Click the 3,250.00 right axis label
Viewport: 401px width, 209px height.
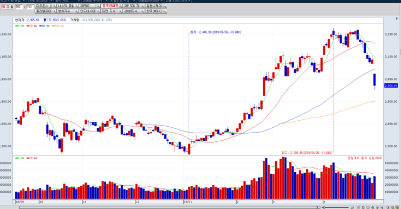point(391,34)
